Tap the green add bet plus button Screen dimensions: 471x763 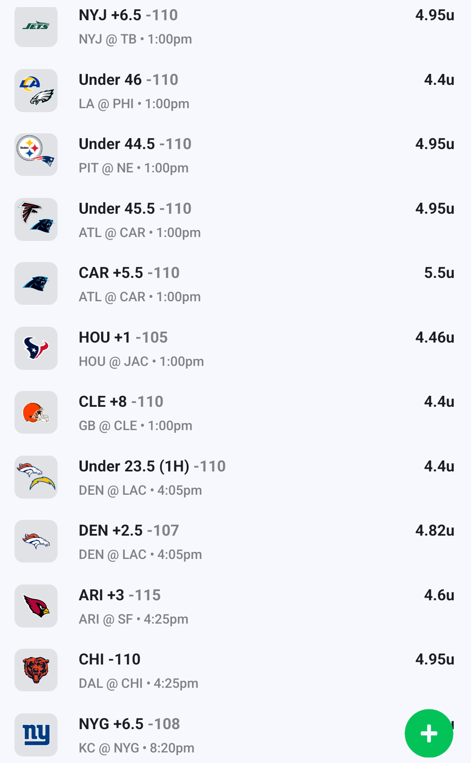(428, 733)
